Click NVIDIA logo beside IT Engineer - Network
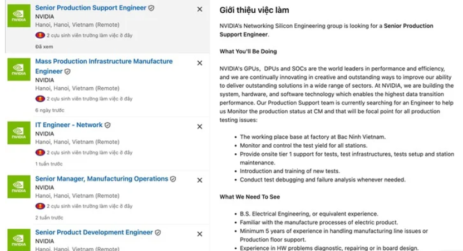463x251 pixels. [x=19, y=133]
